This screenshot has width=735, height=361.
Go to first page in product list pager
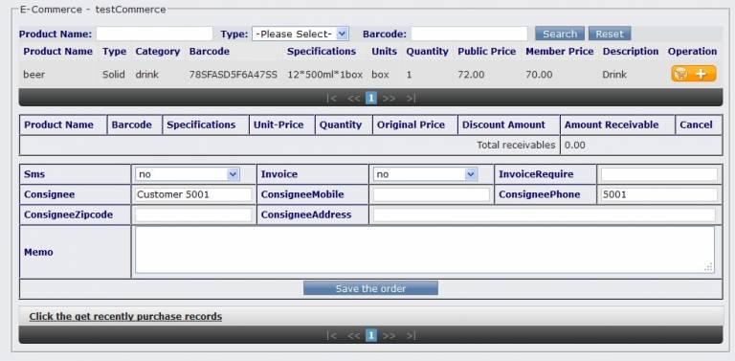(331, 98)
